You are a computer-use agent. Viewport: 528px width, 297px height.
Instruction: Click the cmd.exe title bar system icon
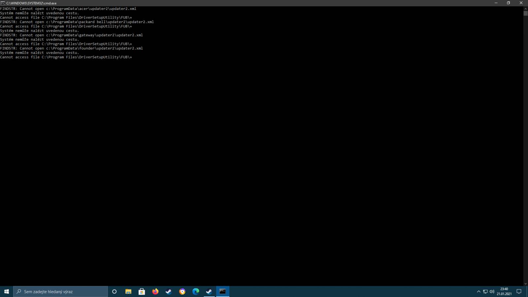coord(3,3)
